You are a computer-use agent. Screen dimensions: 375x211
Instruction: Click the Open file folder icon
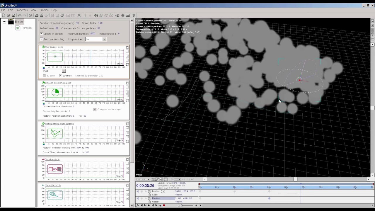click(8, 15)
